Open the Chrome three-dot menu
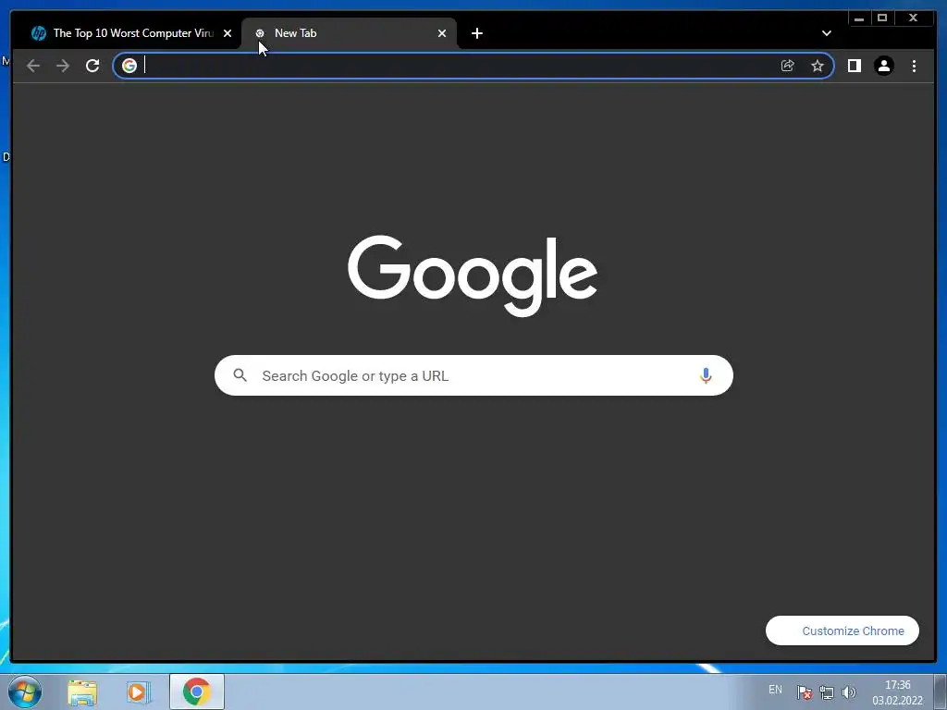947x710 pixels. (914, 66)
